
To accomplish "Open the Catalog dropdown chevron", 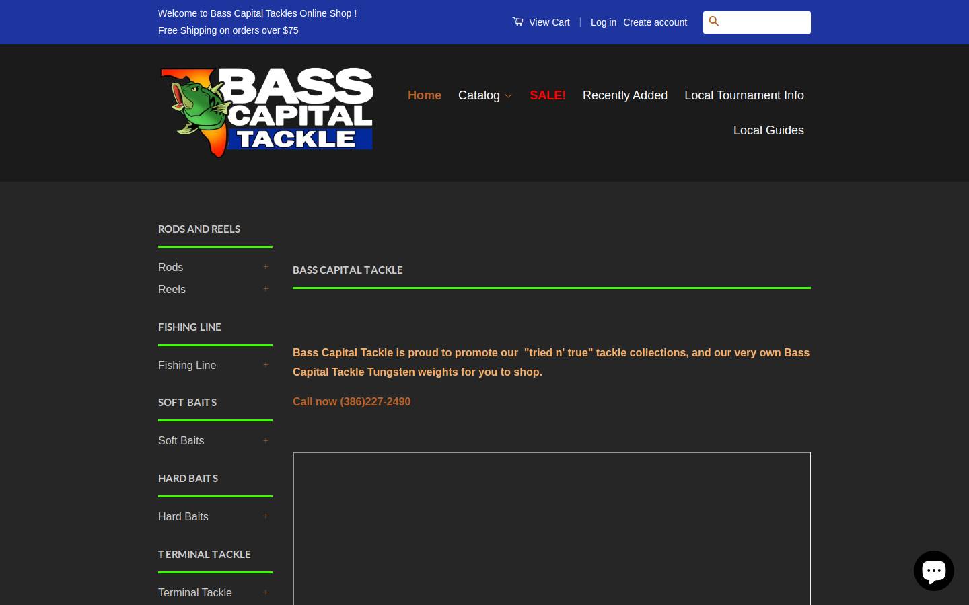I will [508, 96].
